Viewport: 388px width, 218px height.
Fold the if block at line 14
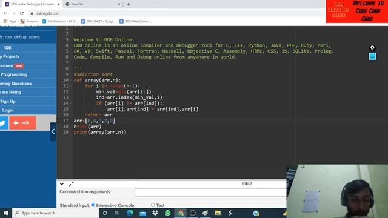point(70,104)
